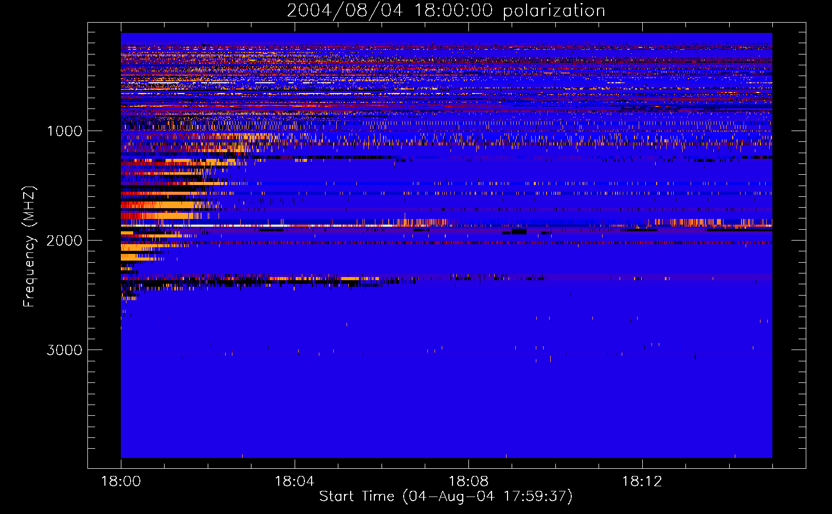Click the plot title "2004/08/04 18:00:00 polarization"

[446, 11]
